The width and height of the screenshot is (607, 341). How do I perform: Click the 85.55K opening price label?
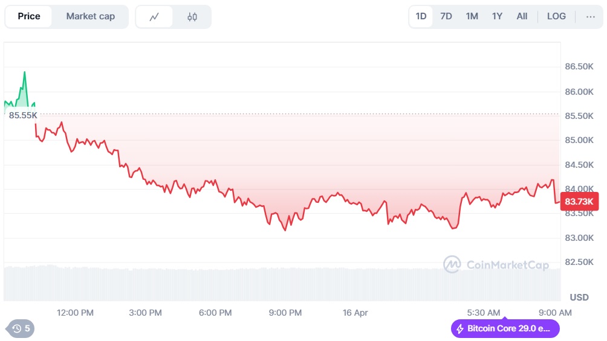(x=23, y=115)
